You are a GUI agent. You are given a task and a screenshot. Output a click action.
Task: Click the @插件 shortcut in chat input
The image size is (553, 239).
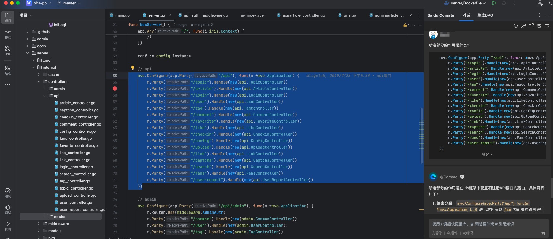click(452, 233)
